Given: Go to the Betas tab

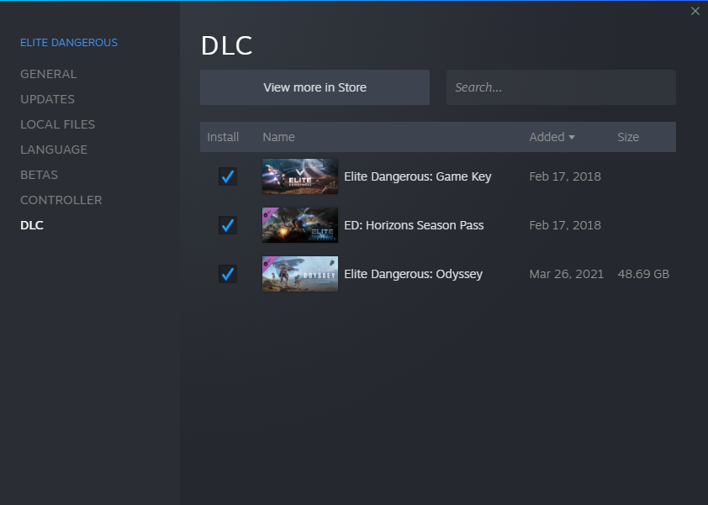Looking at the screenshot, I should tap(39, 175).
